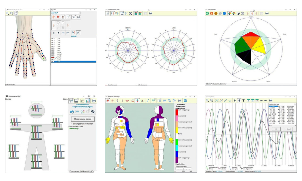Zoom in on the hand image
Image resolution: width=302 pixels, height=181 pixels.
coord(7,13)
